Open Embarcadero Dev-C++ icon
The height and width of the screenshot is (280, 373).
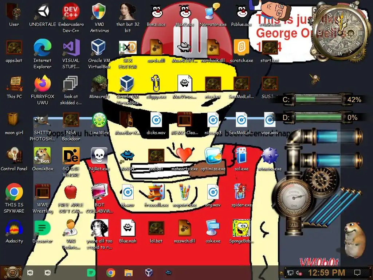pyautogui.click(x=71, y=12)
